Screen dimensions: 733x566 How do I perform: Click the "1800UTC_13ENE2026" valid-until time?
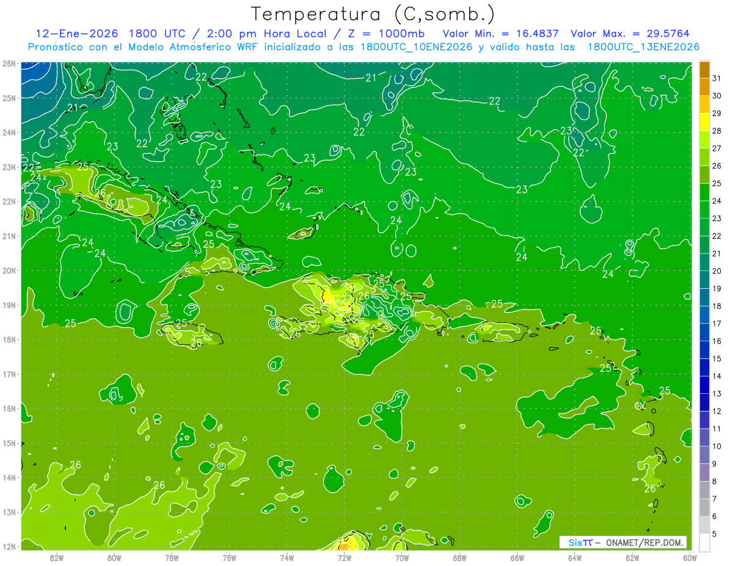pyautogui.click(x=643, y=46)
